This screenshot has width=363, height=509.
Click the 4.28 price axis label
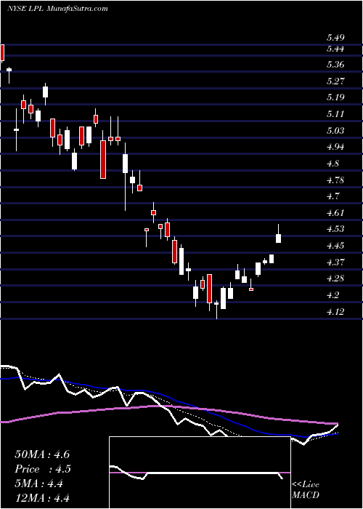[x=335, y=278]
